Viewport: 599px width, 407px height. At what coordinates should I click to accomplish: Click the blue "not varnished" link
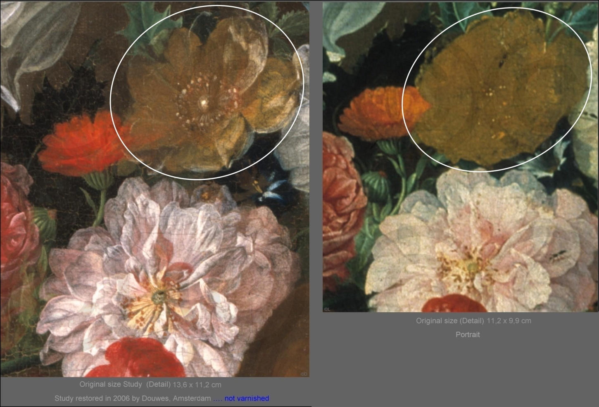pos(246,398)
